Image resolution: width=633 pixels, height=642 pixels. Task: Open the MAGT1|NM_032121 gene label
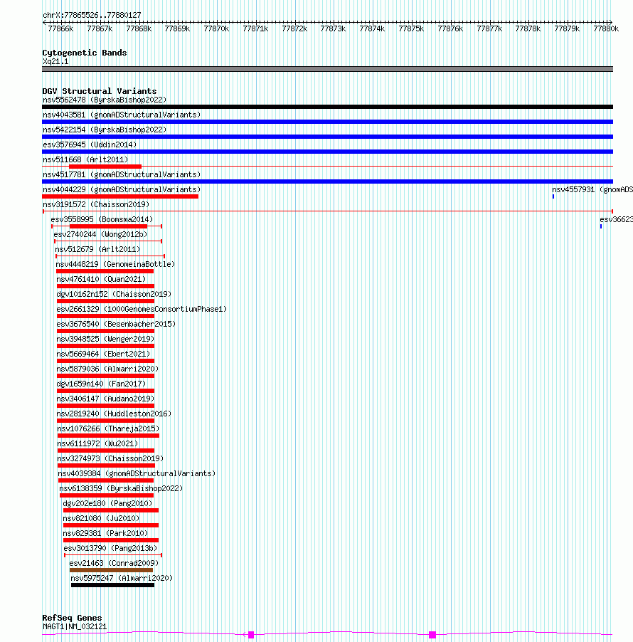coord(75,626)
